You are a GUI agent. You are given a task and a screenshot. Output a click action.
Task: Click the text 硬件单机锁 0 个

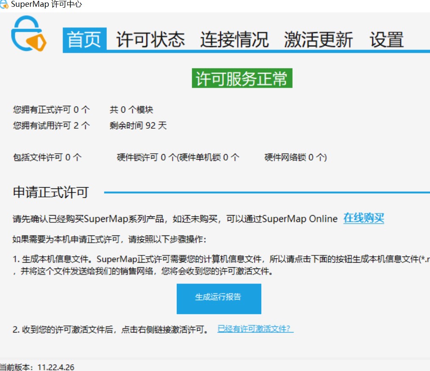[x=209, y=157]
